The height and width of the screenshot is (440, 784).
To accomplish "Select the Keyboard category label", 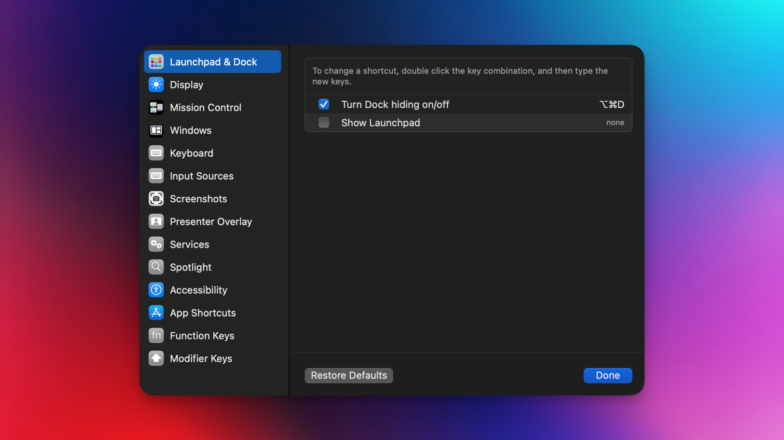I will [x=191, y=153].
